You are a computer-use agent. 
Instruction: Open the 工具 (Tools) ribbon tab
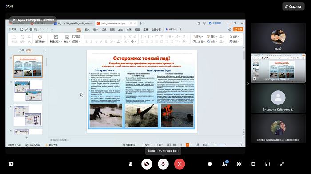pos(146,30)
